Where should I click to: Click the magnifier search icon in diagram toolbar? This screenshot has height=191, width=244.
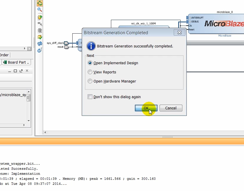[40, 10]
